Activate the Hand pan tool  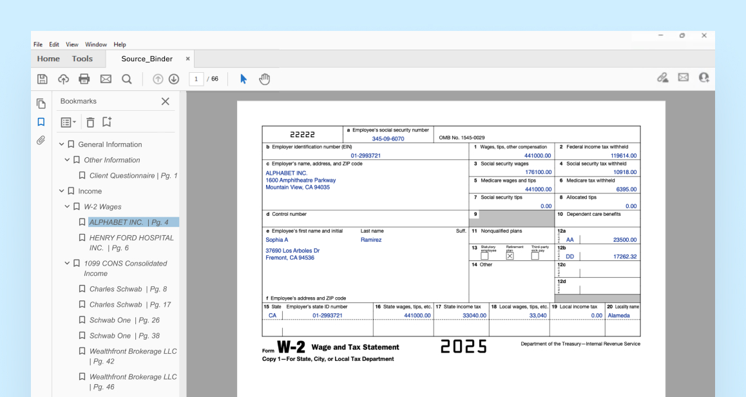pos(265,79)
